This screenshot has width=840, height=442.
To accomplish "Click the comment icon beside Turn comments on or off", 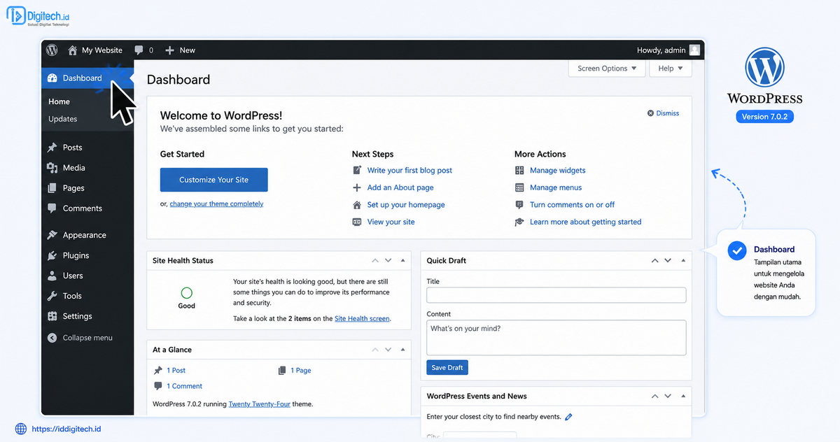I will 519,205.
